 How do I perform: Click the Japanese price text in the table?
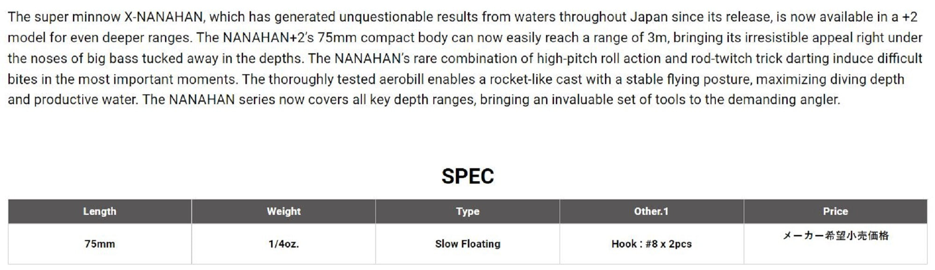[x=835, y=236]
